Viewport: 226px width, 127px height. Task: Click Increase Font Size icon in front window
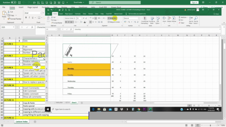click(x=84, y=18)
